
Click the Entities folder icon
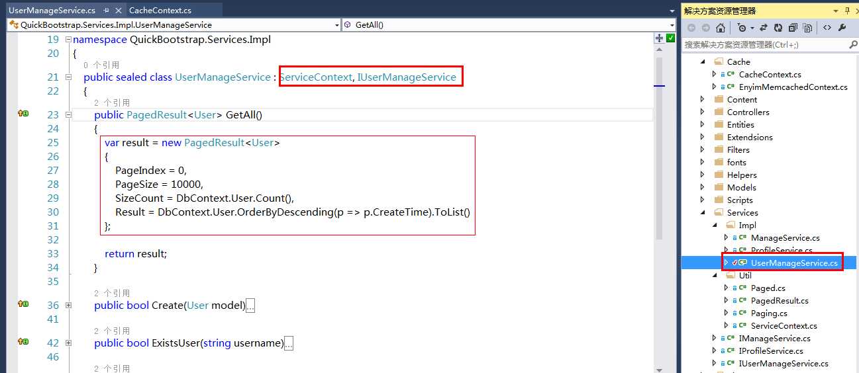pos(719,124)
